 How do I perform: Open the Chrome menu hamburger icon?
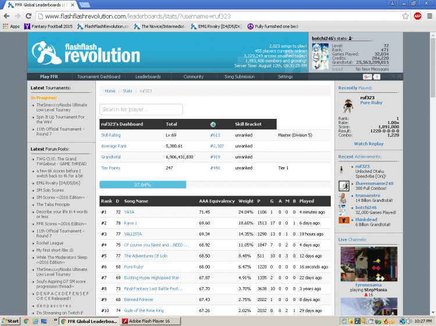click(430, 16)
